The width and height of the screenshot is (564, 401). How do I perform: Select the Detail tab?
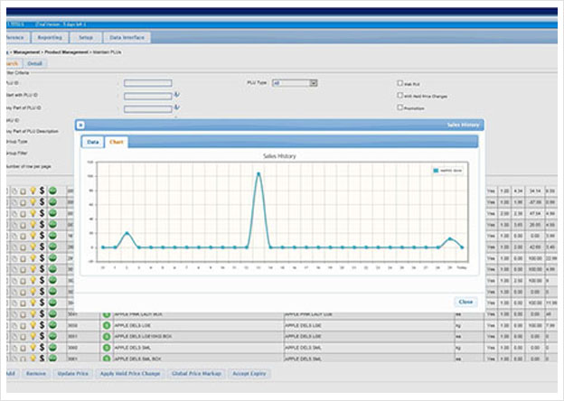[35, 63]
